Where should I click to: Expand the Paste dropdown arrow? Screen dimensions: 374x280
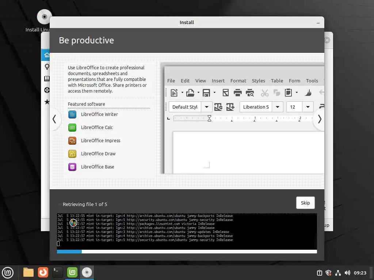click(297, 93)
